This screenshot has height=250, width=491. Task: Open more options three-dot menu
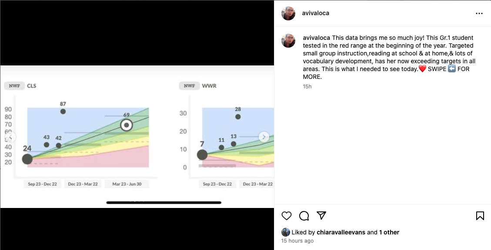click(479, 13)
